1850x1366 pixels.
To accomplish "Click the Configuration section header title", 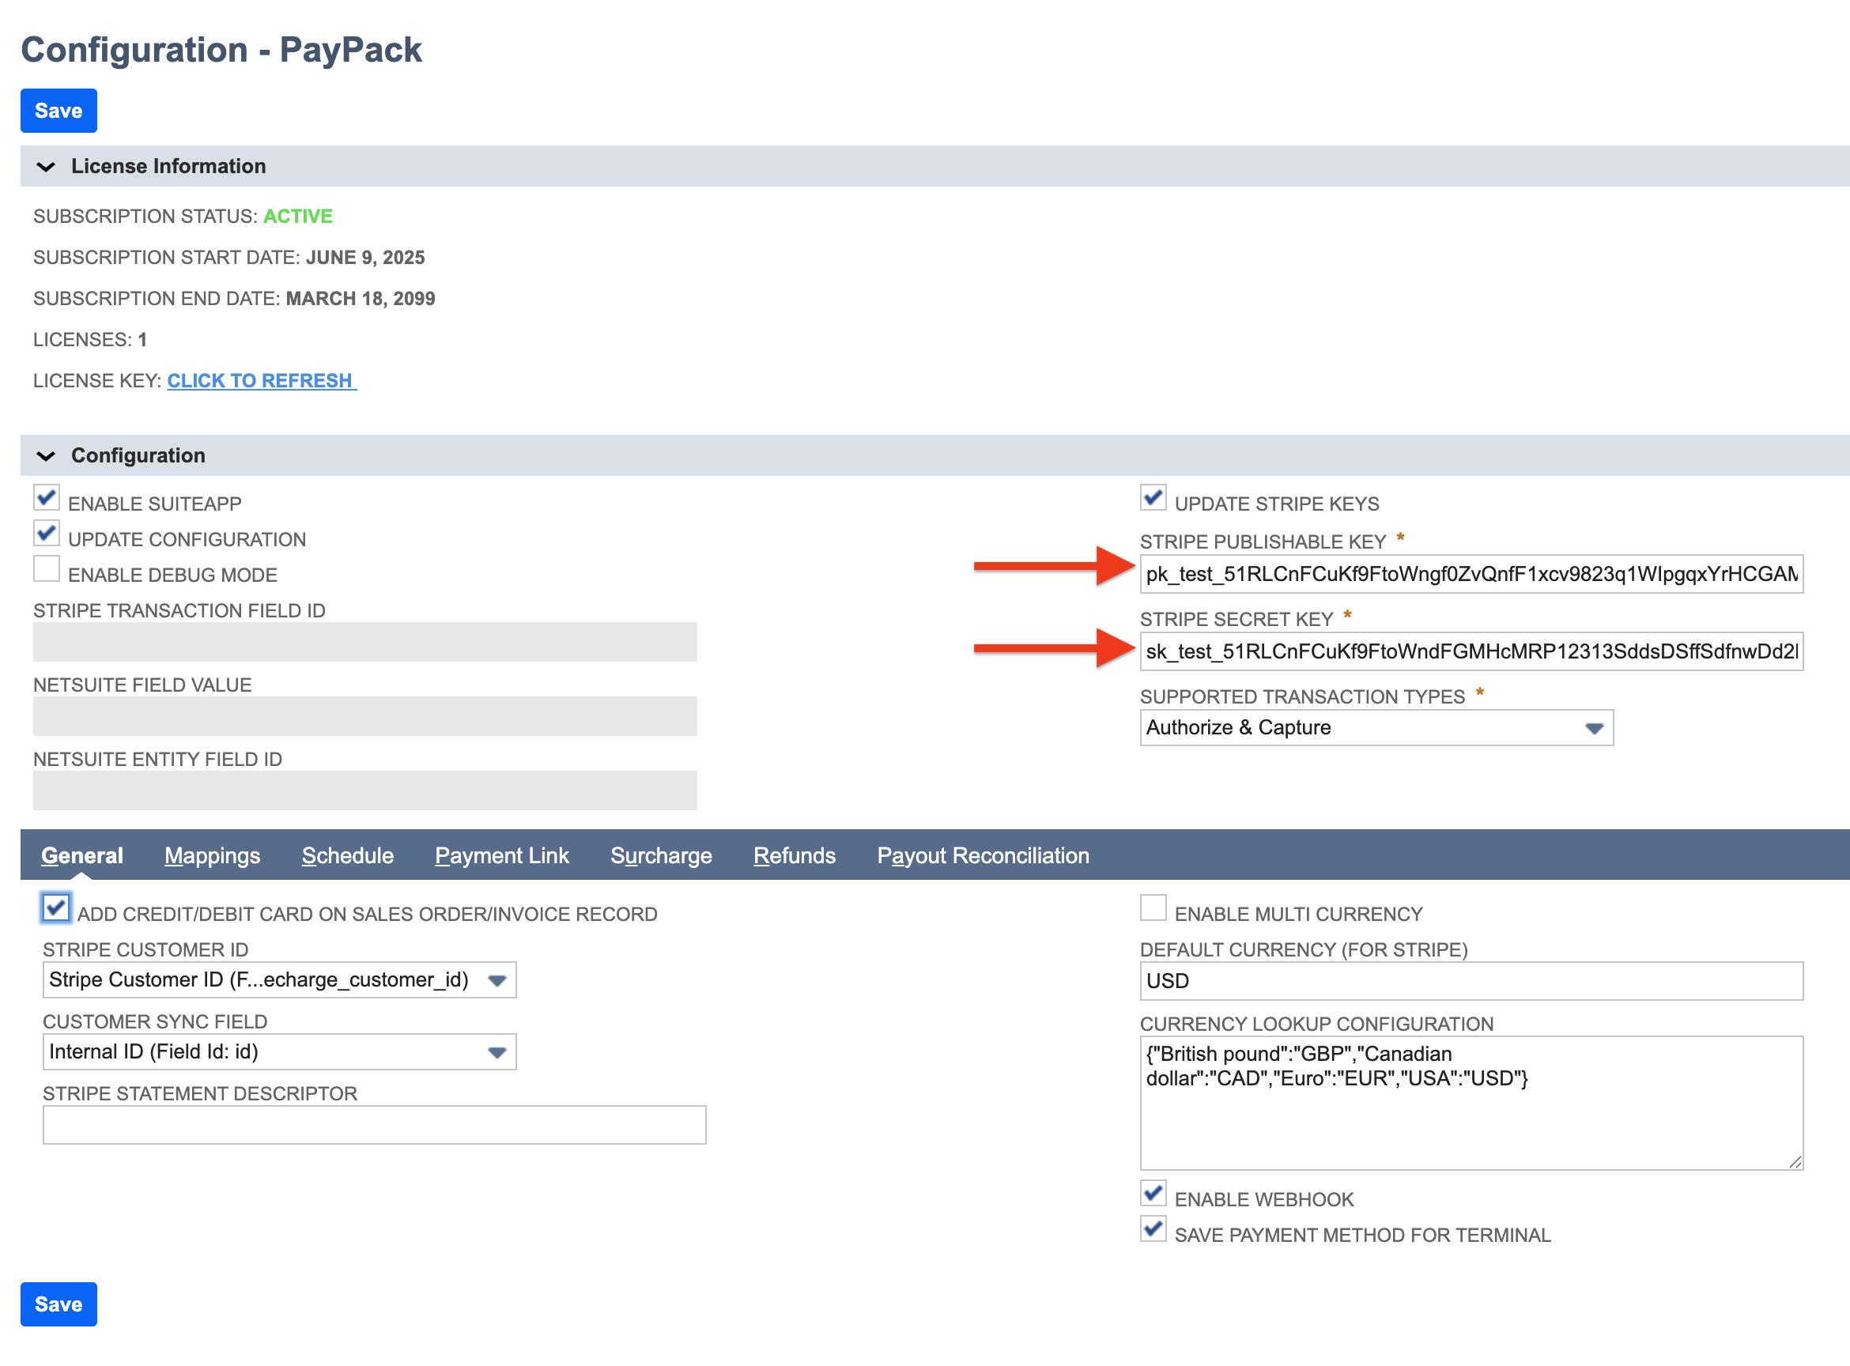I will (138, 456).
